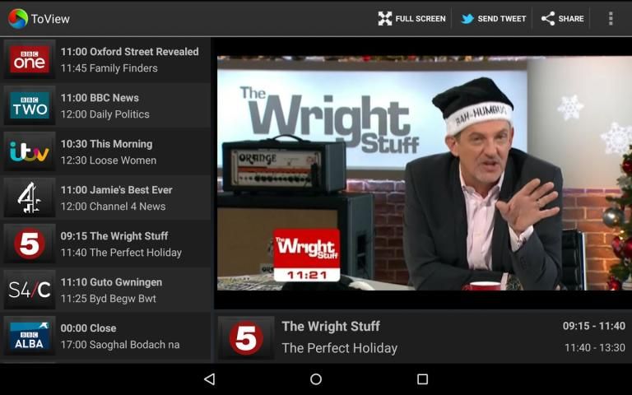Enter full screen video mode
The image size is (632, 395).
[x=411, y=18]
